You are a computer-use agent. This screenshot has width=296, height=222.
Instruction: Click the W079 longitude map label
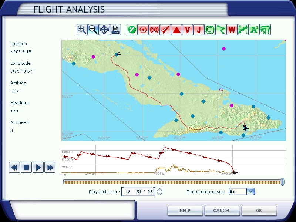(x=104, y=138)
